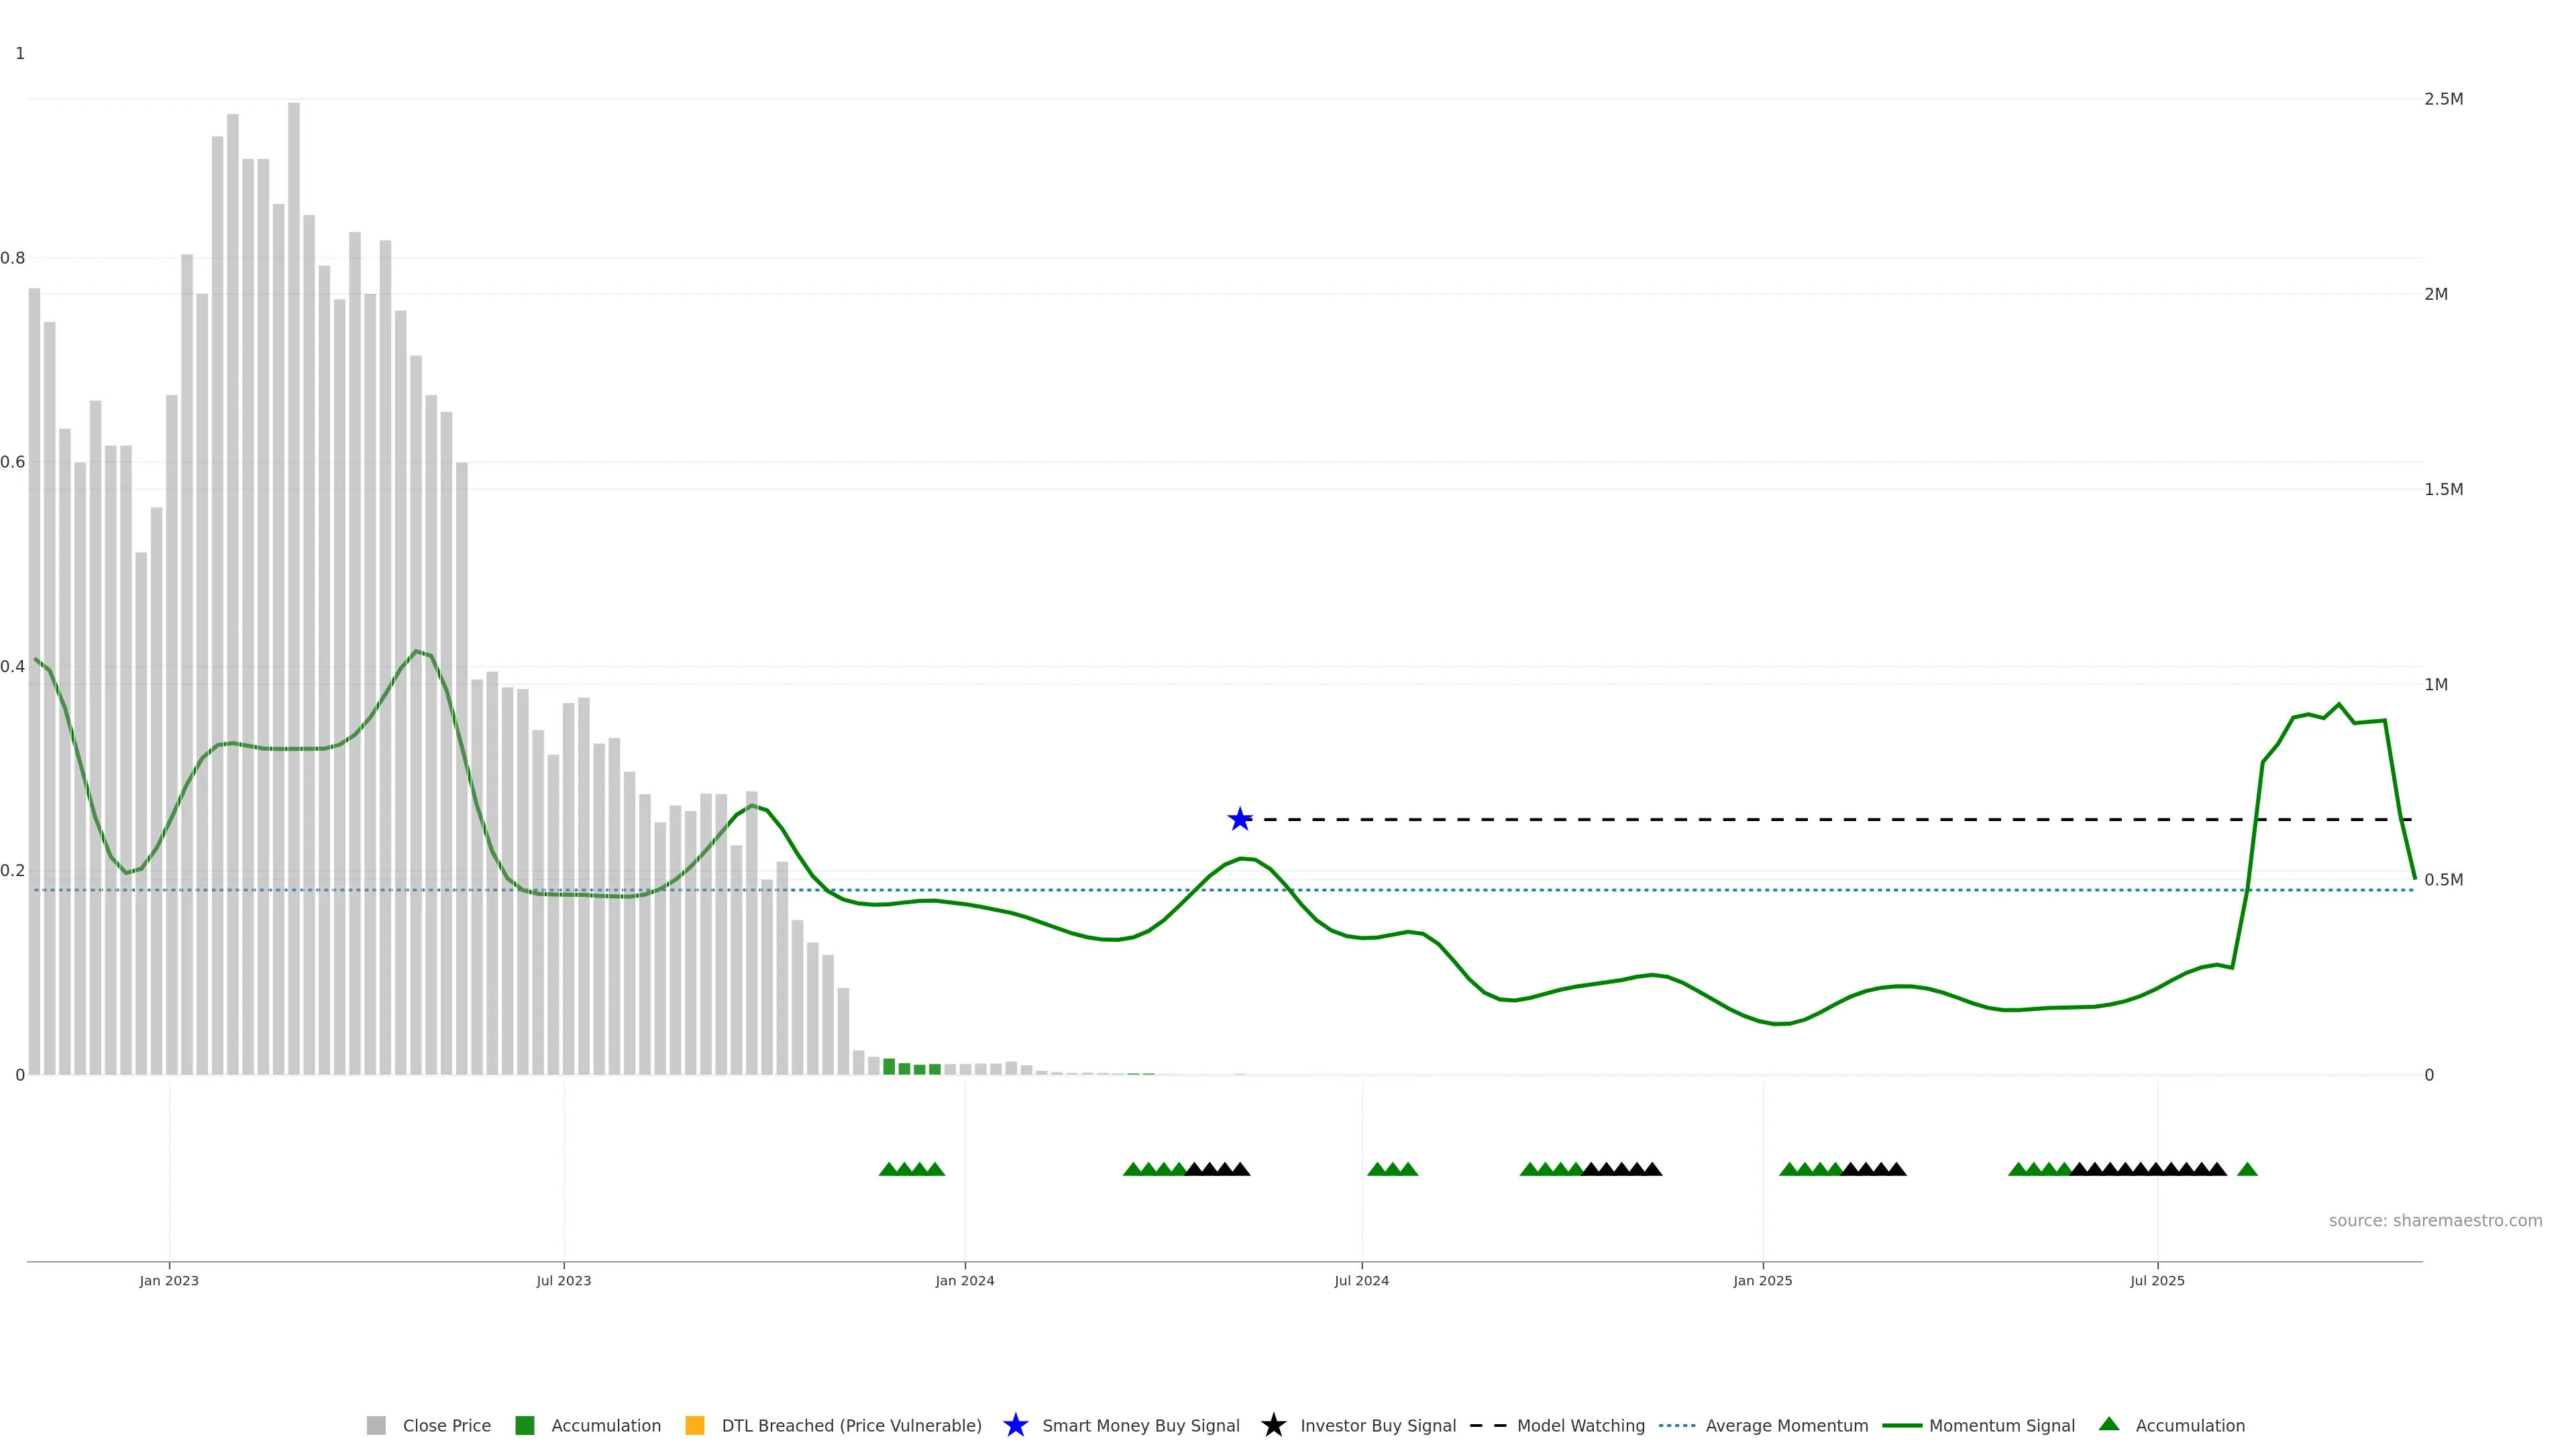Click the Jan 2024 axis label

pos(964,1280)
